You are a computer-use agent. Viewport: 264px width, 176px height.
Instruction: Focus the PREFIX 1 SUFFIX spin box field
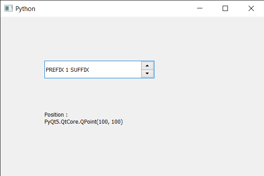click(x=92, y=70)
